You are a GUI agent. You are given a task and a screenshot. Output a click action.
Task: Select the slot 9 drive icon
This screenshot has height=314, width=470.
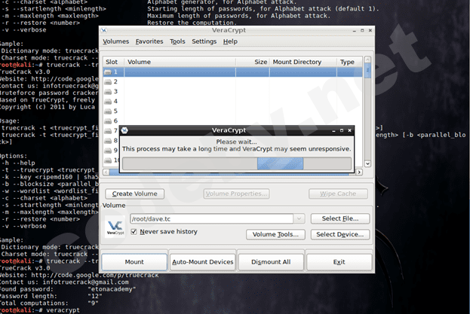pos(108,151)
